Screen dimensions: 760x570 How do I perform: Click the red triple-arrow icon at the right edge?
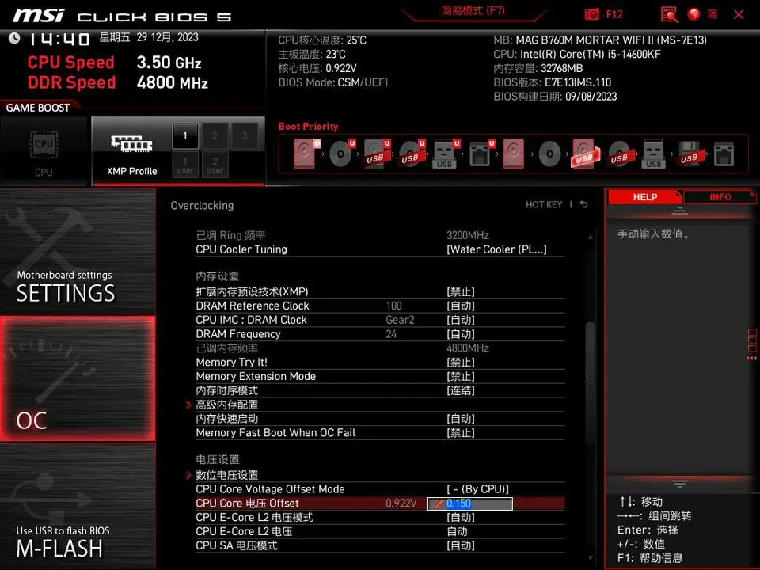pos(751,358)
